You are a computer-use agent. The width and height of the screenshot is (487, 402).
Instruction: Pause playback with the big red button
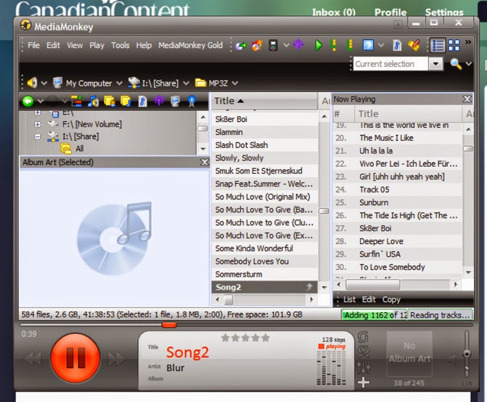click(75, 358)
